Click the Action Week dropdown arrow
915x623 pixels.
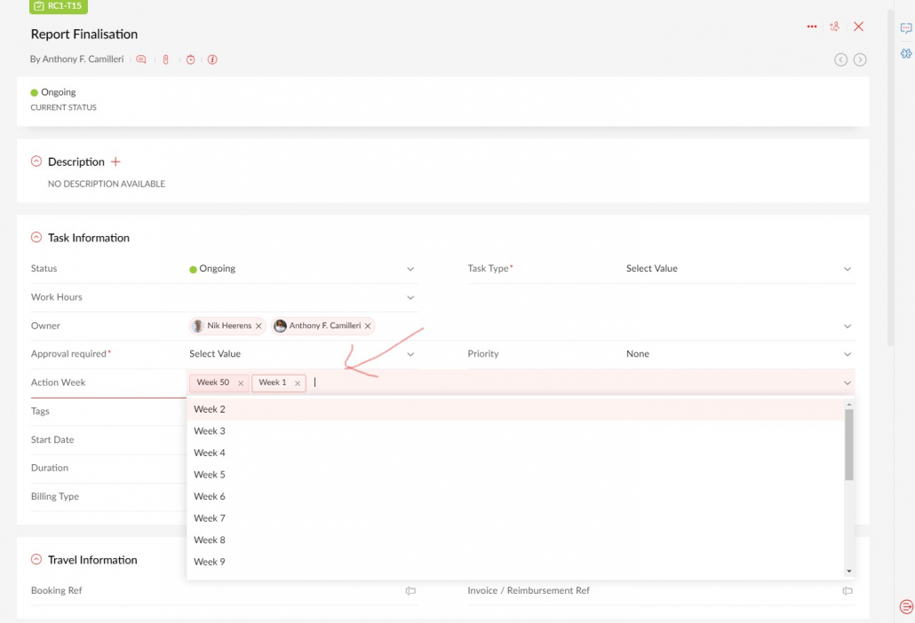point(847,382)
